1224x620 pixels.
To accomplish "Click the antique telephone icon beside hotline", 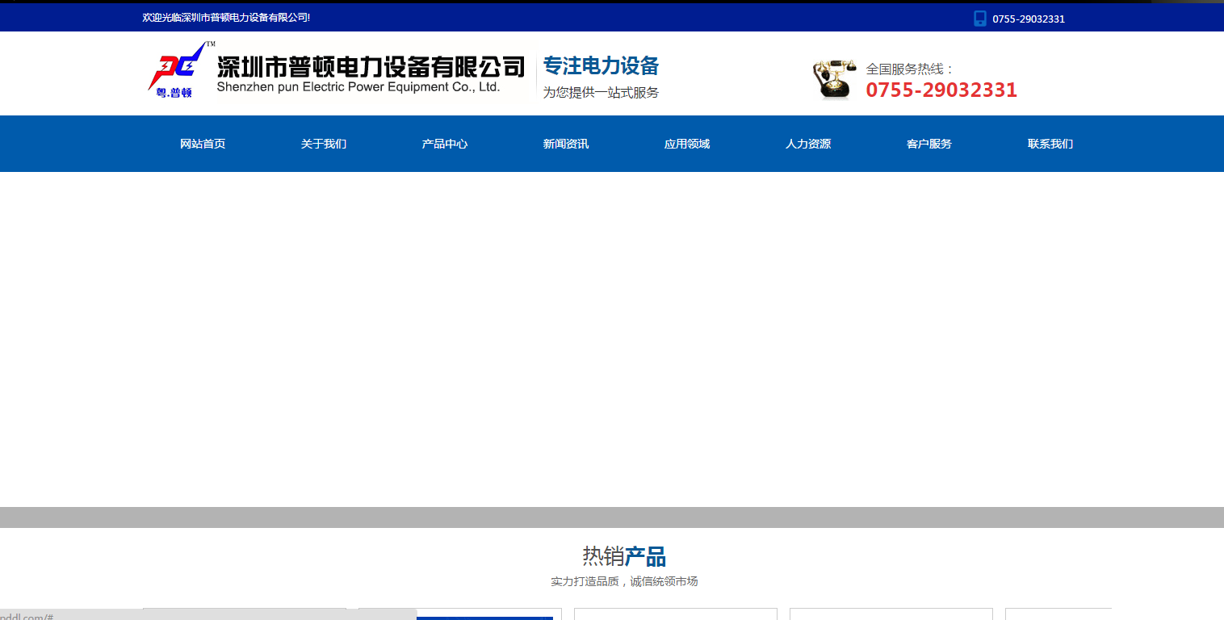I will [x=834, y=79].
